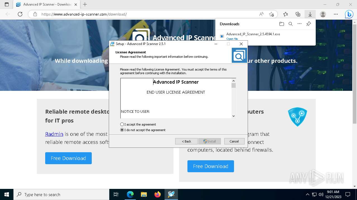The width and height of the screenshot is (357, 200).
Task: Toggle Read aloud icon in address bar
Action: (261, 14)
